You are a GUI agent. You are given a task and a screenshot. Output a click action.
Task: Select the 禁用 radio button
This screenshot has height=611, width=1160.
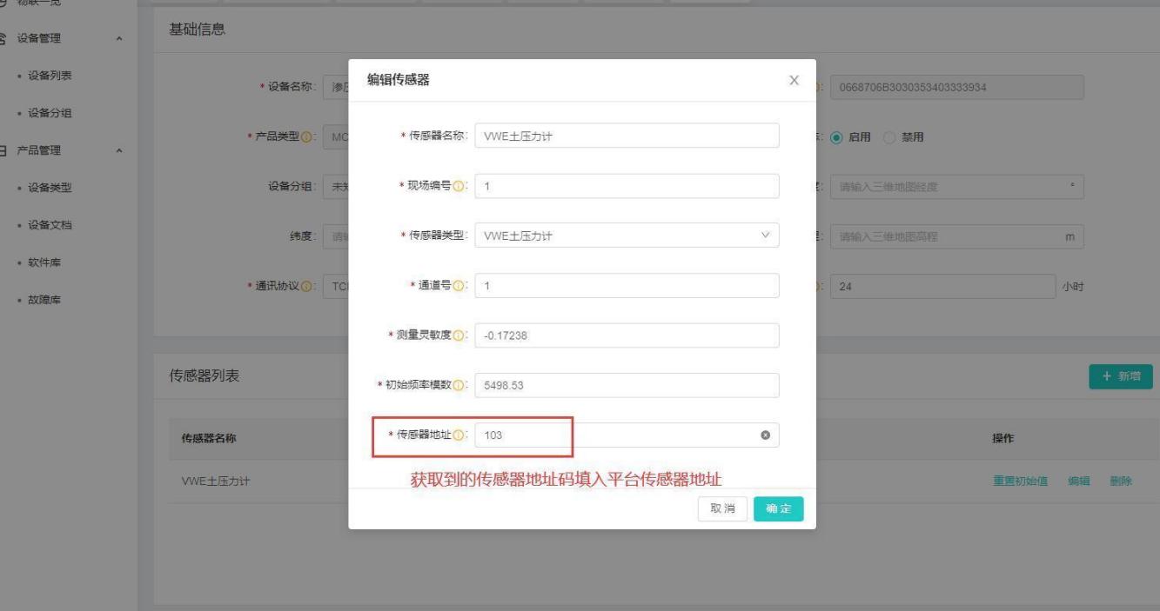point(888,137)
